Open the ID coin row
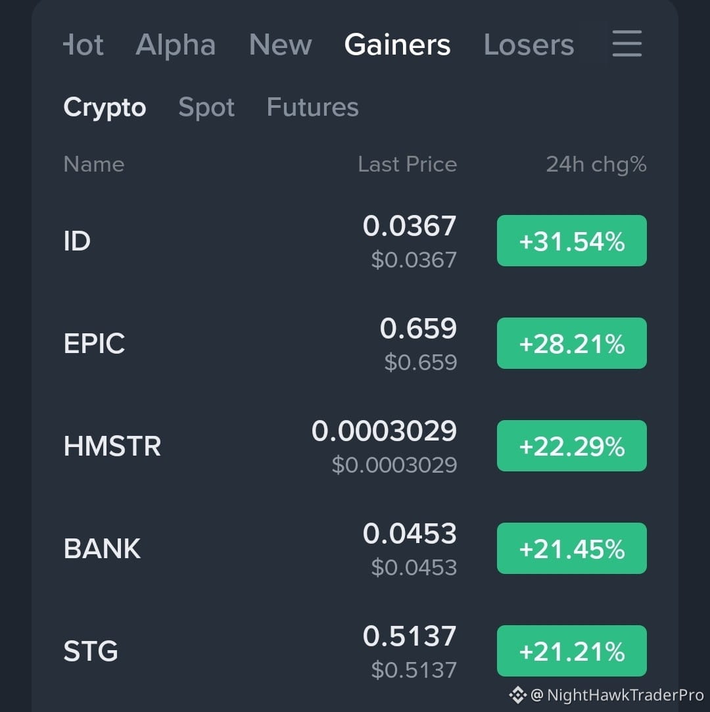Viewport: 710px width, 712px height. tap(355, 241)
